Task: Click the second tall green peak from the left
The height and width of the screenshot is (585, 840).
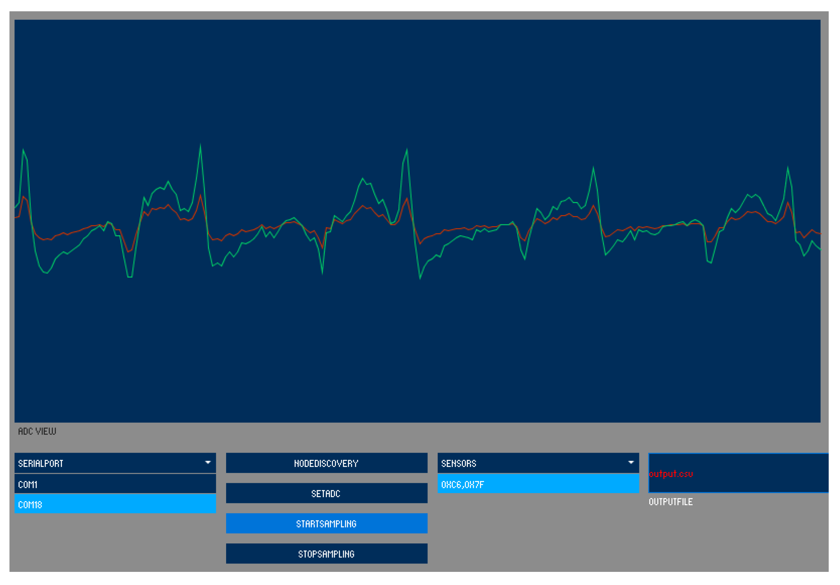Action: 200,146
